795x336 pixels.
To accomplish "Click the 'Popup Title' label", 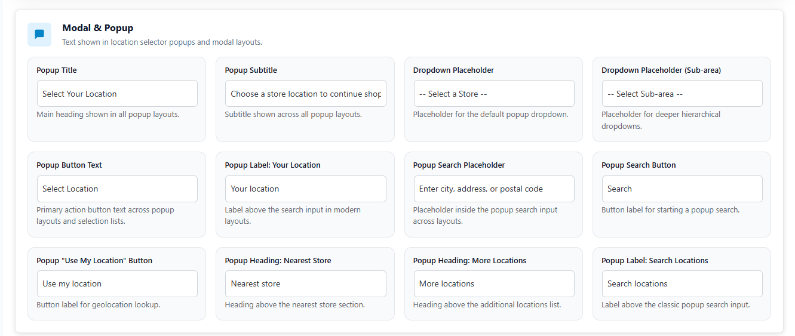I will pyautogui.click(x=57, y=70).
